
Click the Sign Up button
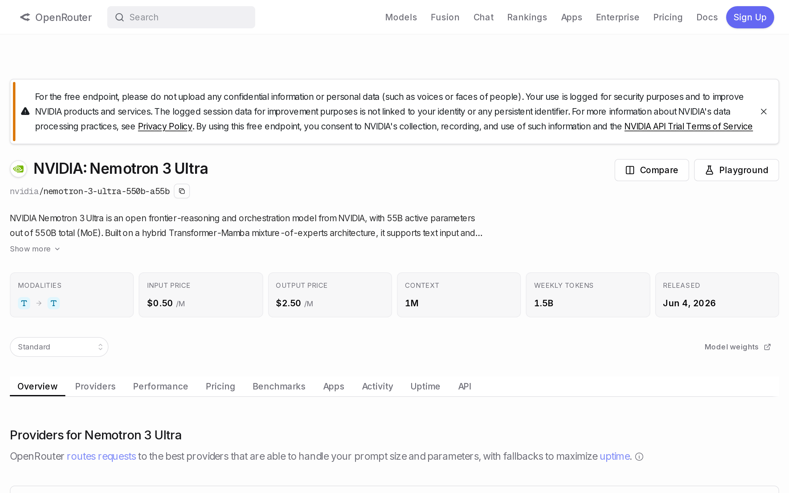click(x=750, y=17)
